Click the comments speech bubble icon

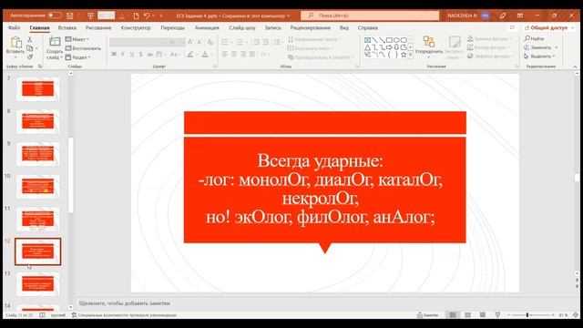512,28
